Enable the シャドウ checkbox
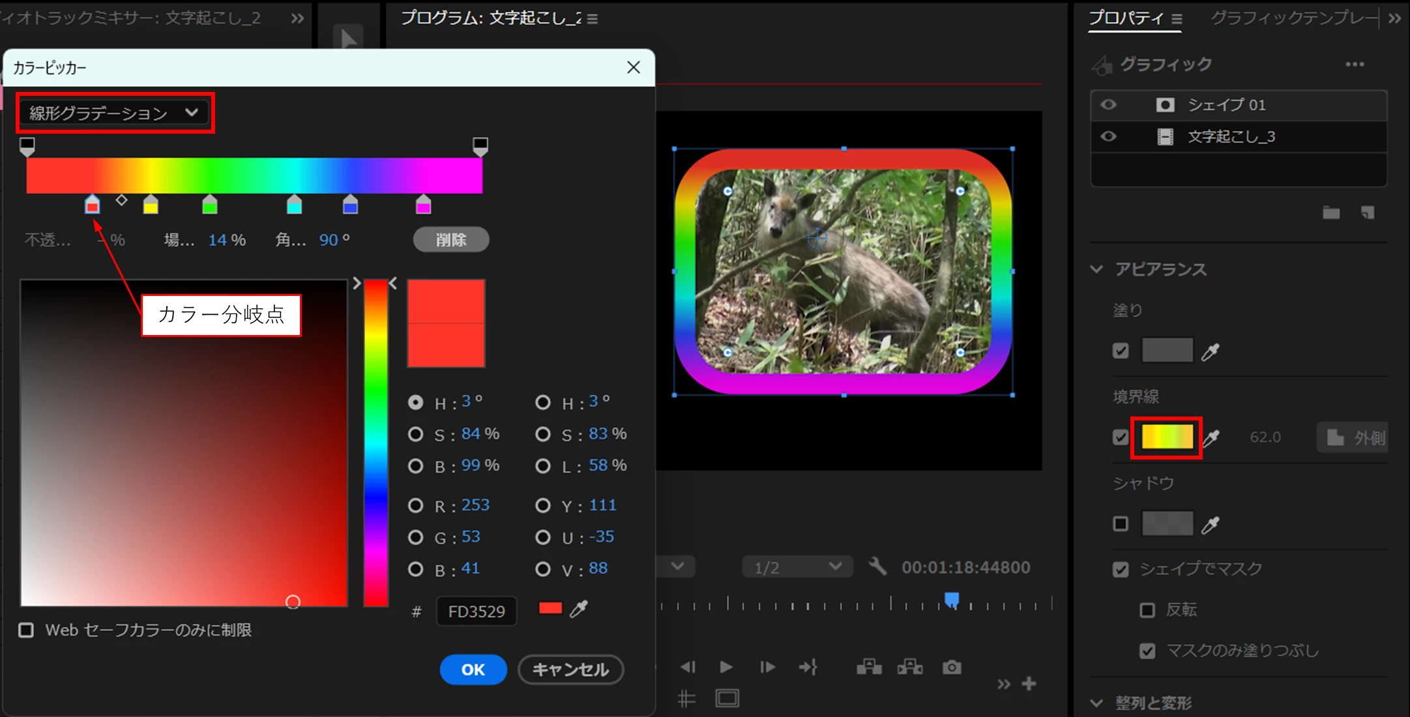Image resolution: width=1410 pixels, height=717 pixels. 1121,523
